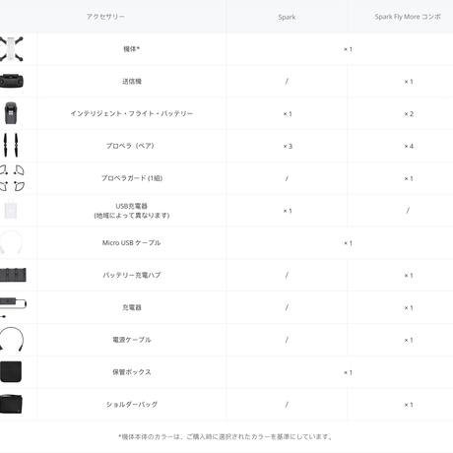
Task: Click the aircraft color footnote text
Action: [x=226, y=436]
